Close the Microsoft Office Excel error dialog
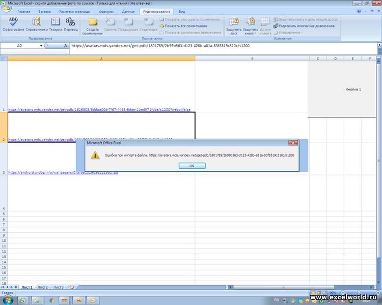The height and width of the screenshot is (305, 382). pyautogui.click(x=293, y=143)
